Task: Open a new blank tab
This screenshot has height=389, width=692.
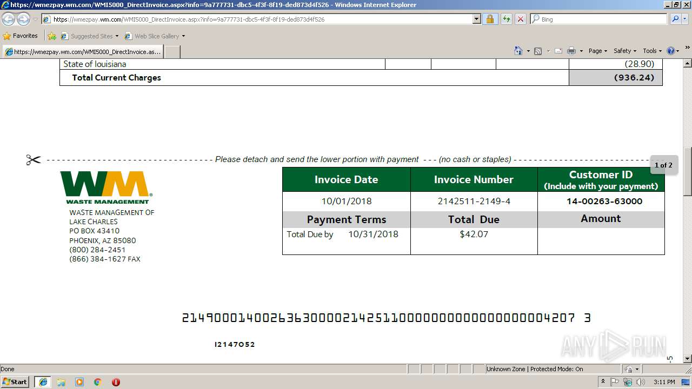Action: click(x=172, y=52)
